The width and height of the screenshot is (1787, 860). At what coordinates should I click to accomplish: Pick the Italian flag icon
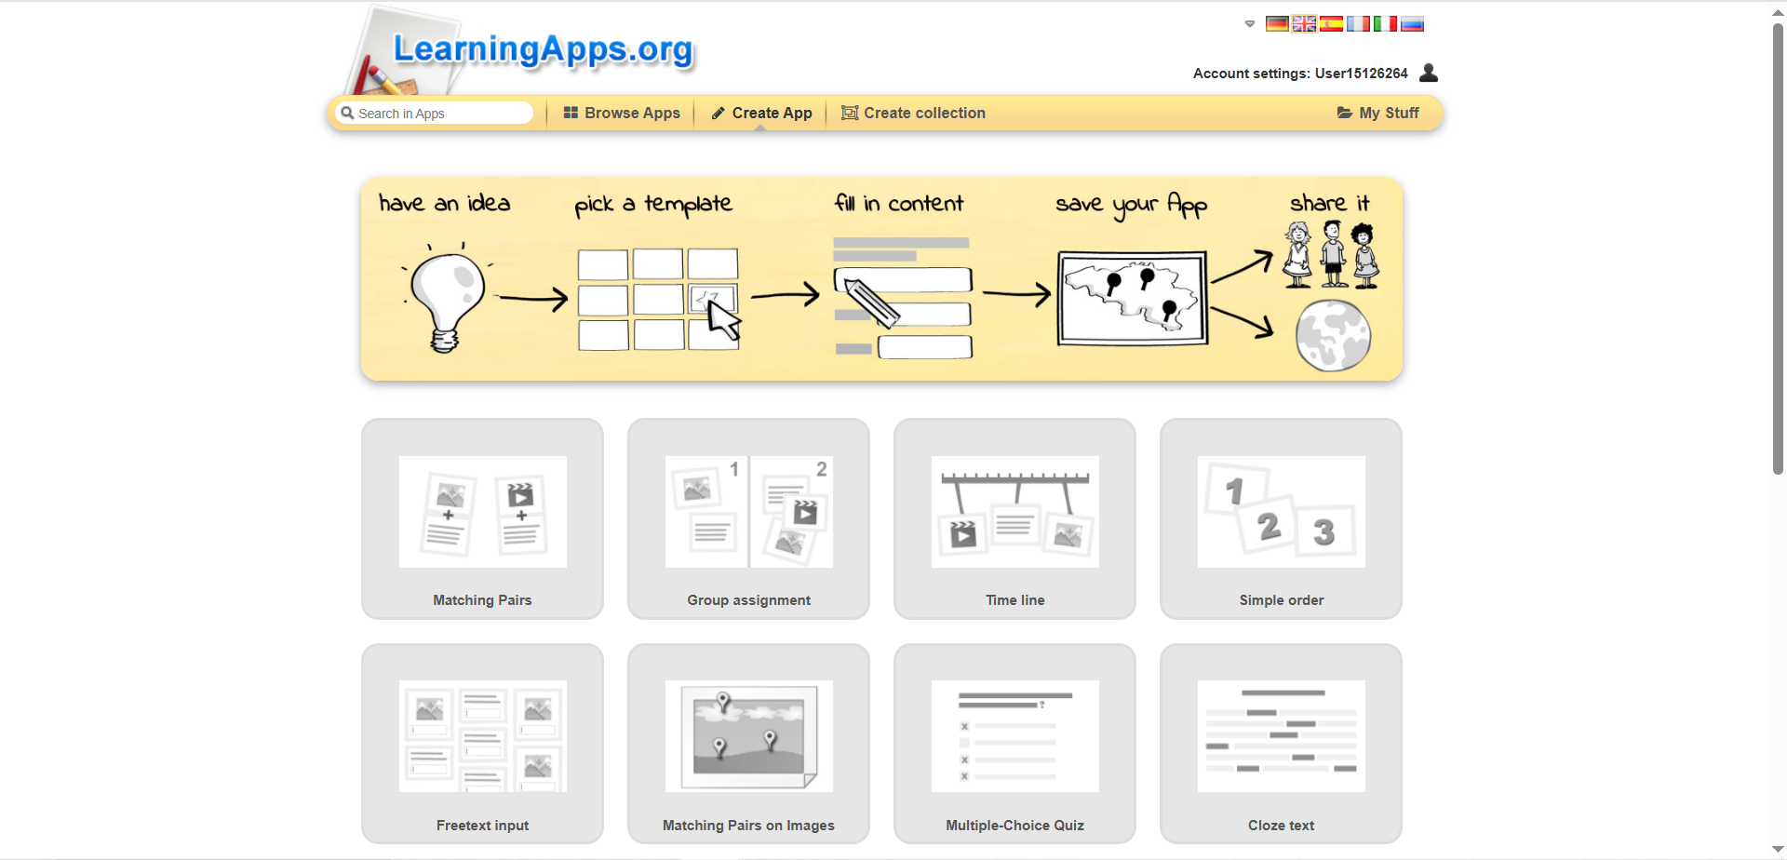click(1385, 24)
